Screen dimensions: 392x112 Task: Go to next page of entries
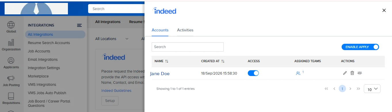(x=350, y=89)
